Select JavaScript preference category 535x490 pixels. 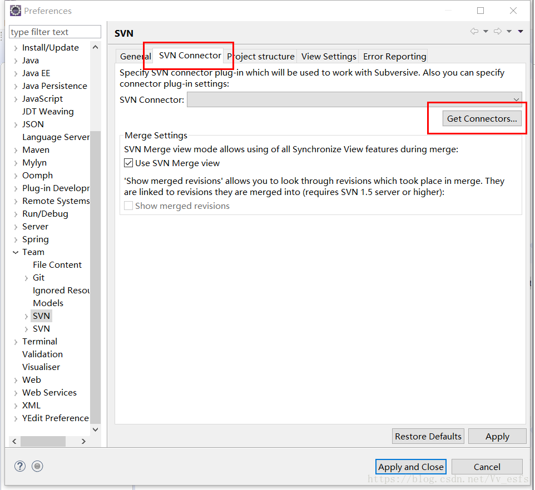[x=42, y=99]
